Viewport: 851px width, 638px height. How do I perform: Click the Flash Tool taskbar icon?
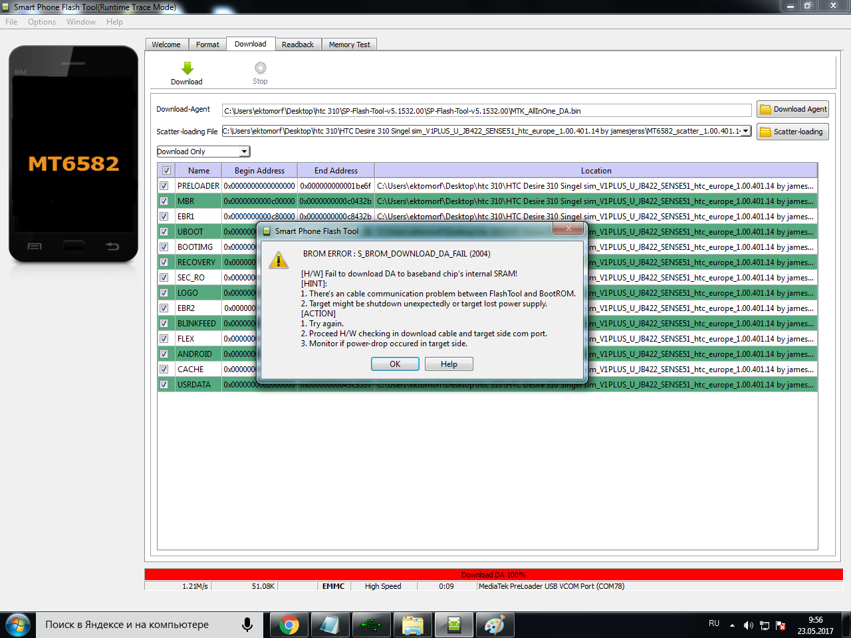coord(453,625)
